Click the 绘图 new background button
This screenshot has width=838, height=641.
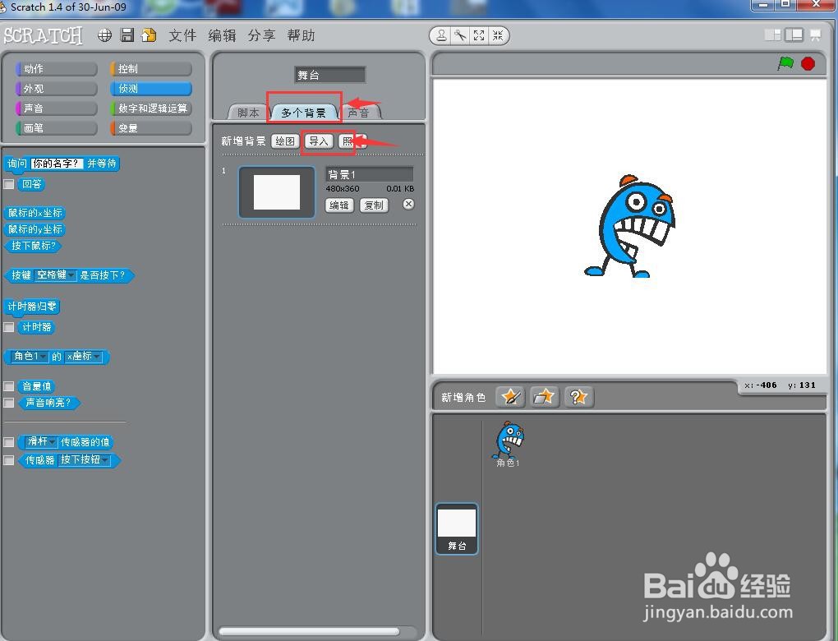tap(285, 141)
